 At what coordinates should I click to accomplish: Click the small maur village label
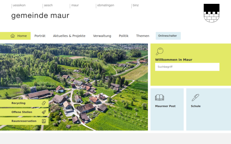point(75,5)
